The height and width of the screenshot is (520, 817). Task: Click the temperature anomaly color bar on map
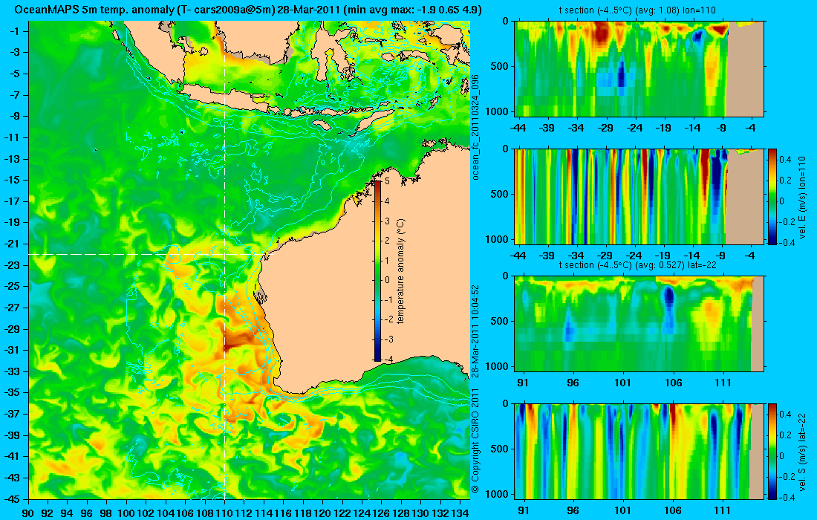click(378, 270)
